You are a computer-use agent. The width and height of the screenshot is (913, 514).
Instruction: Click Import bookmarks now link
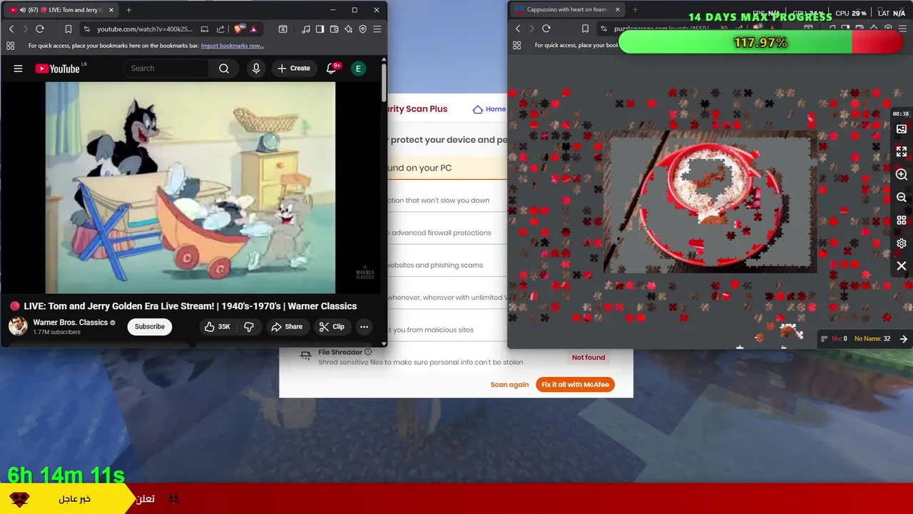tap(233, 46)
